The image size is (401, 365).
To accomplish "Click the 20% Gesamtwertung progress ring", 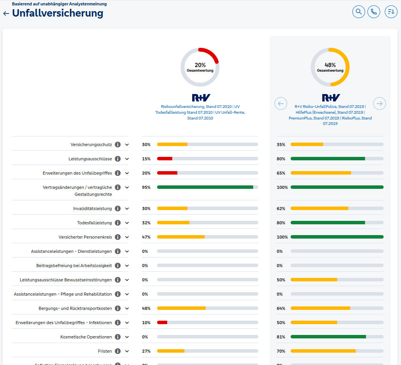I will click(x=200, y=67).
